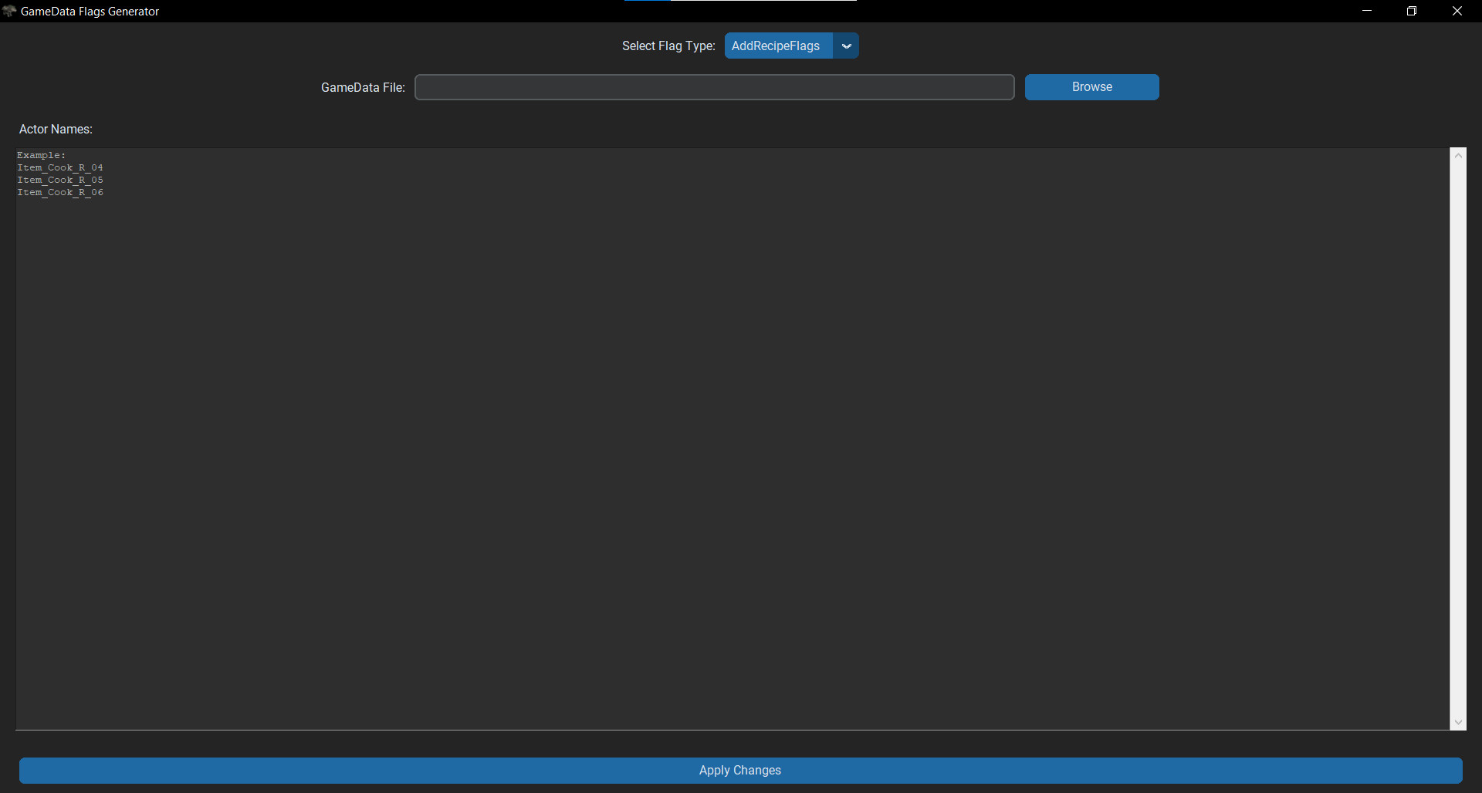The image size is (1482, 793).
Task: Maximize the application window
Action: tap(1413, 11)
